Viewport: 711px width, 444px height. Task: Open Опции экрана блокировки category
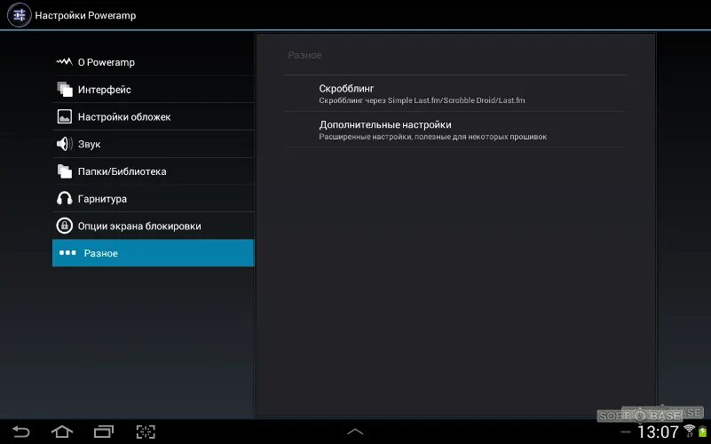point(154,226)
